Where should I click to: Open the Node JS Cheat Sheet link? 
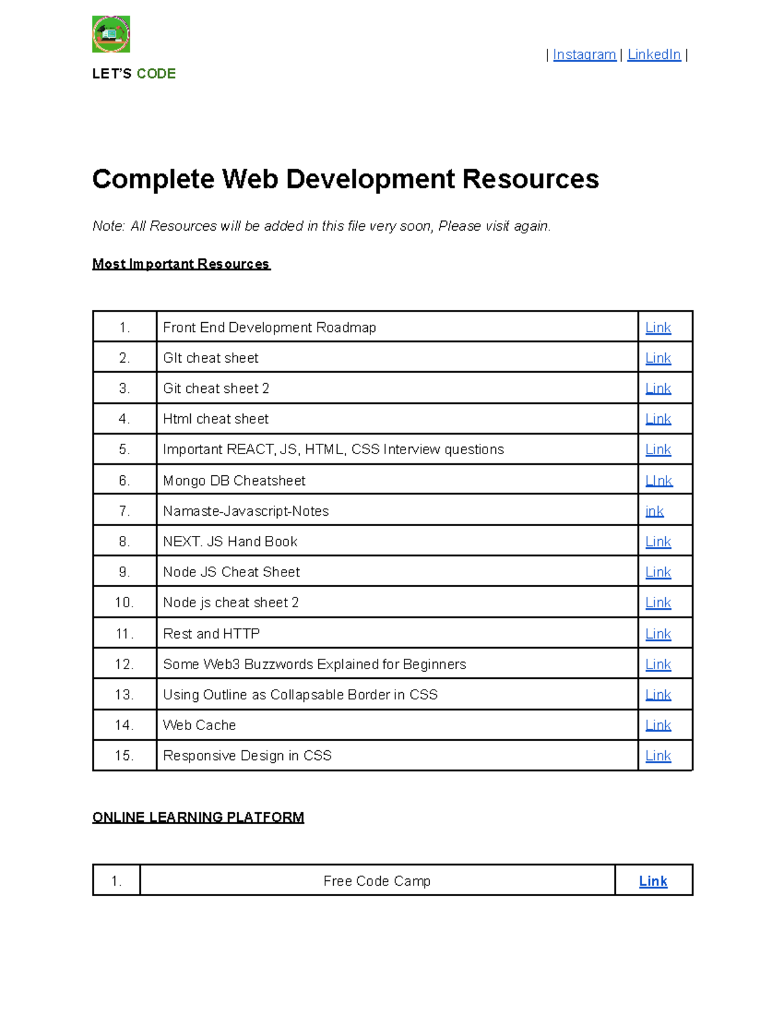[x=657, y=571]
